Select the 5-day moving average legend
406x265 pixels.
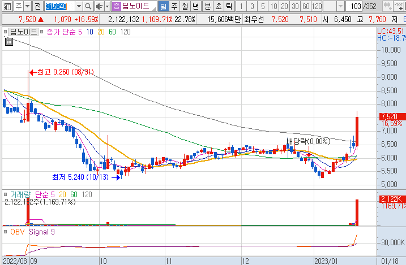[x=80, y=32]
